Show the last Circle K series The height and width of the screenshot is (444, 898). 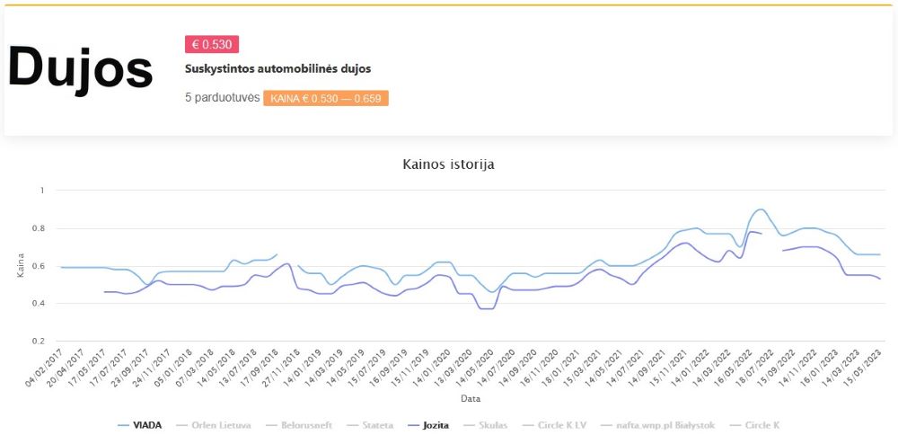[x=754, y=425]
